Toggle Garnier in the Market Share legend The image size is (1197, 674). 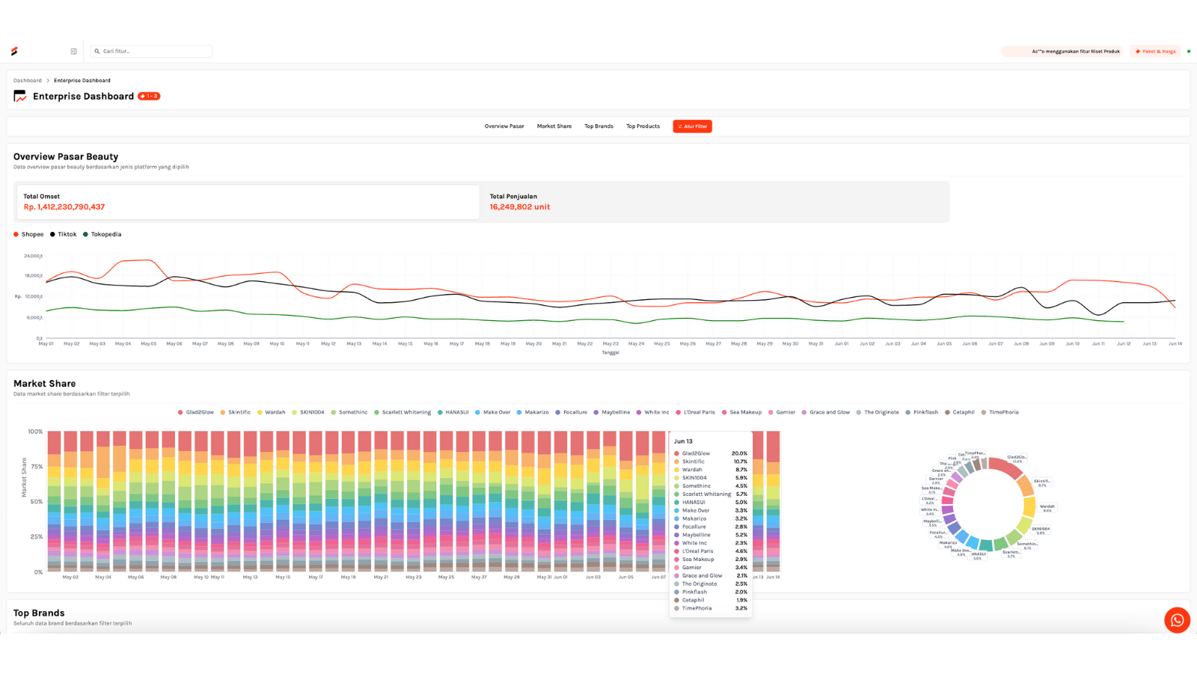click(782, 412)
